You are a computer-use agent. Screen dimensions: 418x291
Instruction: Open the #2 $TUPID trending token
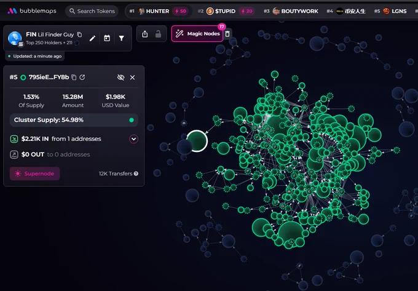tap(226, 11)
